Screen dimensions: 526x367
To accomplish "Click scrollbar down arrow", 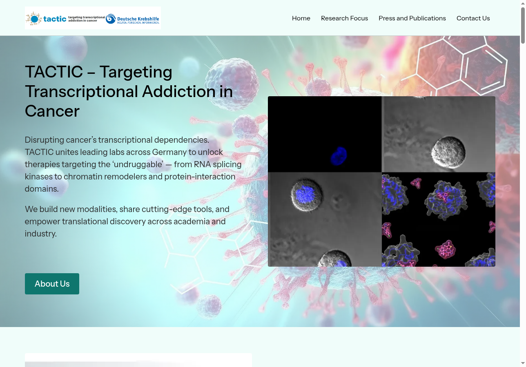I will click(x=523, y=363).
